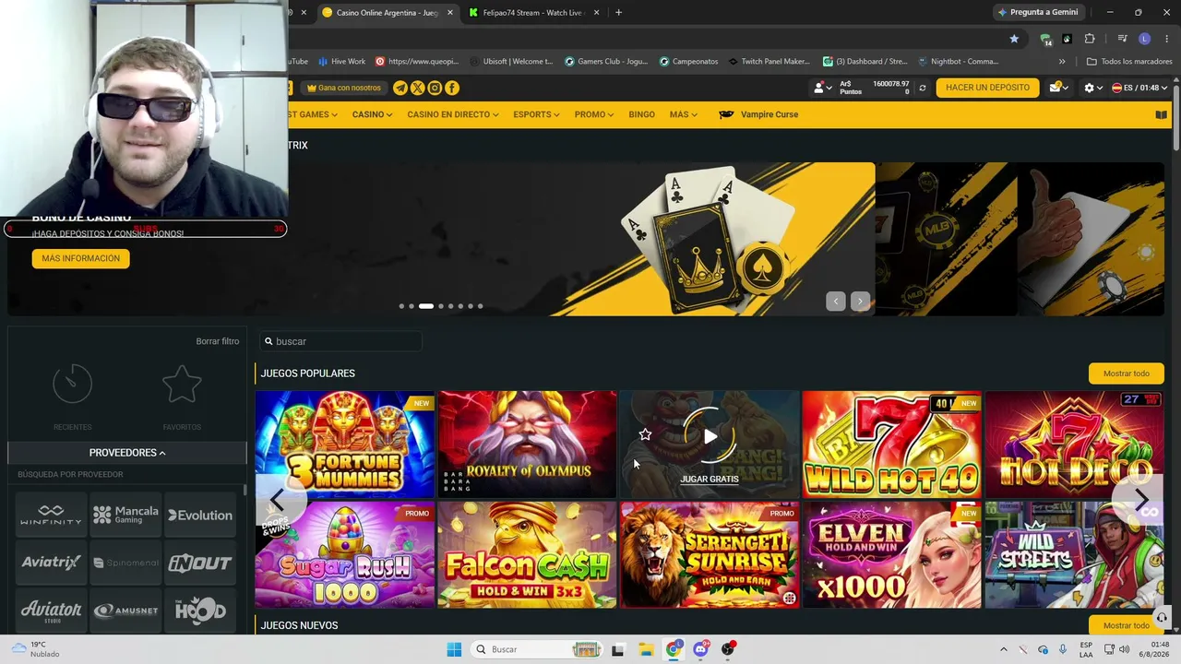This screenshot has width=1181, height=664.
Task: Filter by Evolution provider
Action: pos(200,515)
